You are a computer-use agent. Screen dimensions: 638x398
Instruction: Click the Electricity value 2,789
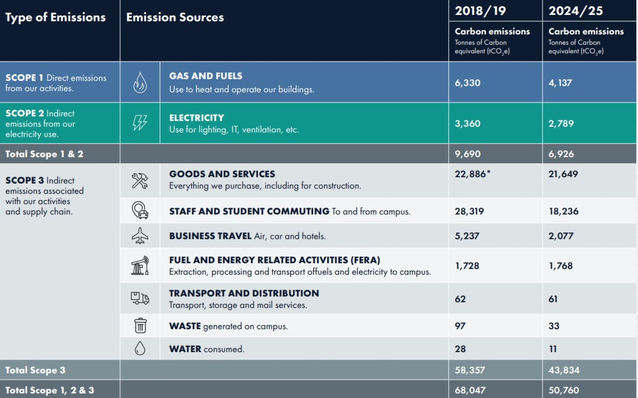point(561,124)
